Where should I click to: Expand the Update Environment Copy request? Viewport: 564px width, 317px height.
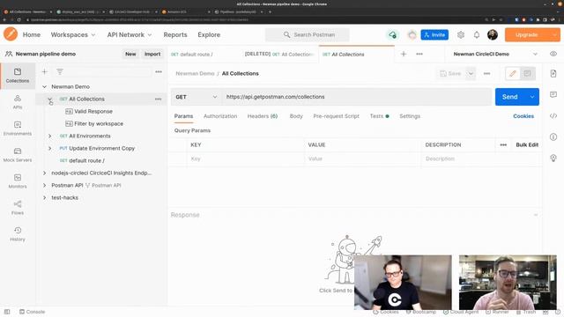tap(49, 148)
